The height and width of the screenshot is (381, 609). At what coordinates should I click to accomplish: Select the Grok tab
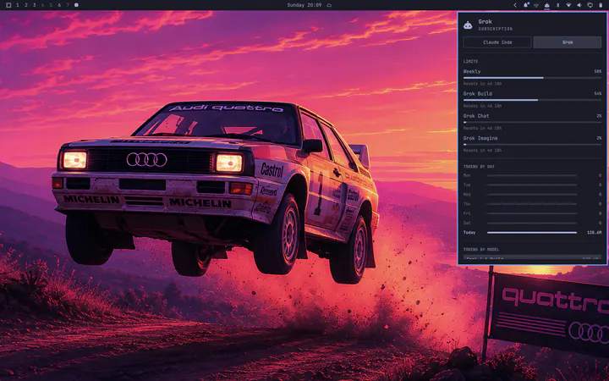pos(567,42)
